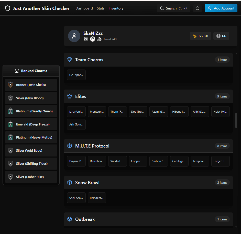The image size is (241, 234).
Task: Select the G2 Espor... team charm
Action: (76, 75)
